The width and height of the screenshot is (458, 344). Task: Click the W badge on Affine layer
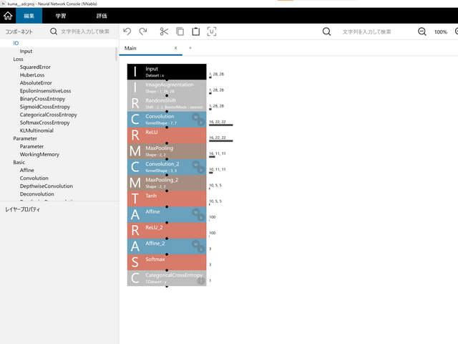tap(194, 212)
